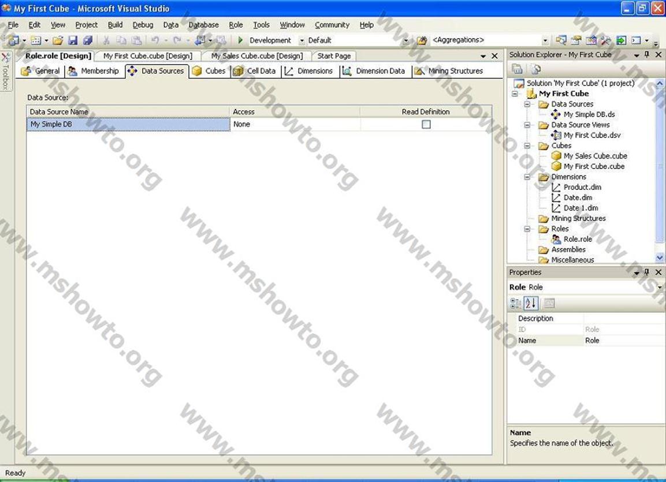Open the Database menu
Screen dimensions: 666x482
click(x=203, y=25)
